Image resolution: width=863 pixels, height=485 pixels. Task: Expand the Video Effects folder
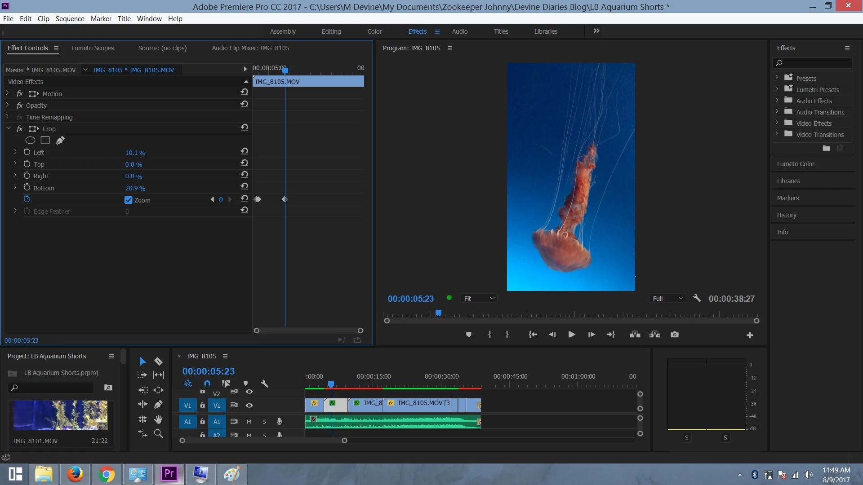[777, 123]
